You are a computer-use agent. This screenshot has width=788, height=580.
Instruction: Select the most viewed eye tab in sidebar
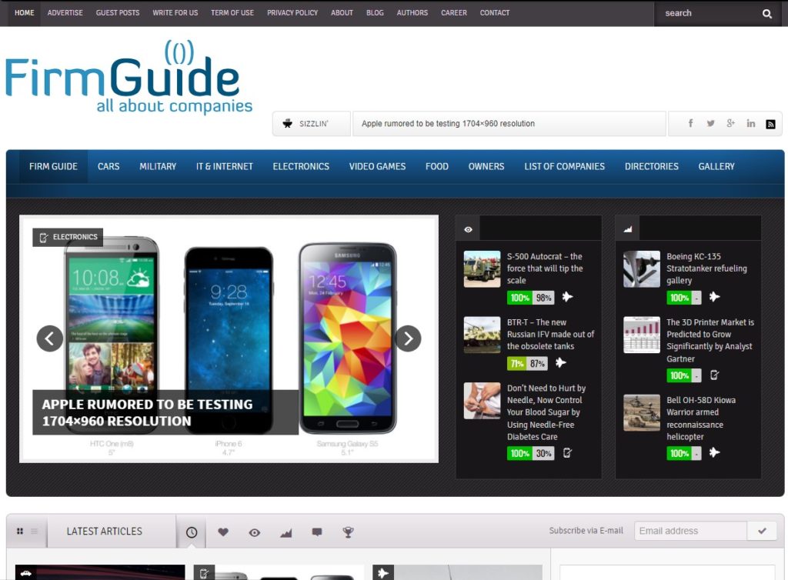click(468, 229)
